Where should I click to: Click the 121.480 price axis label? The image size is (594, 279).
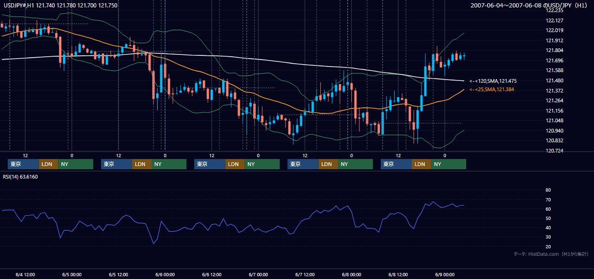pos(555,80)
